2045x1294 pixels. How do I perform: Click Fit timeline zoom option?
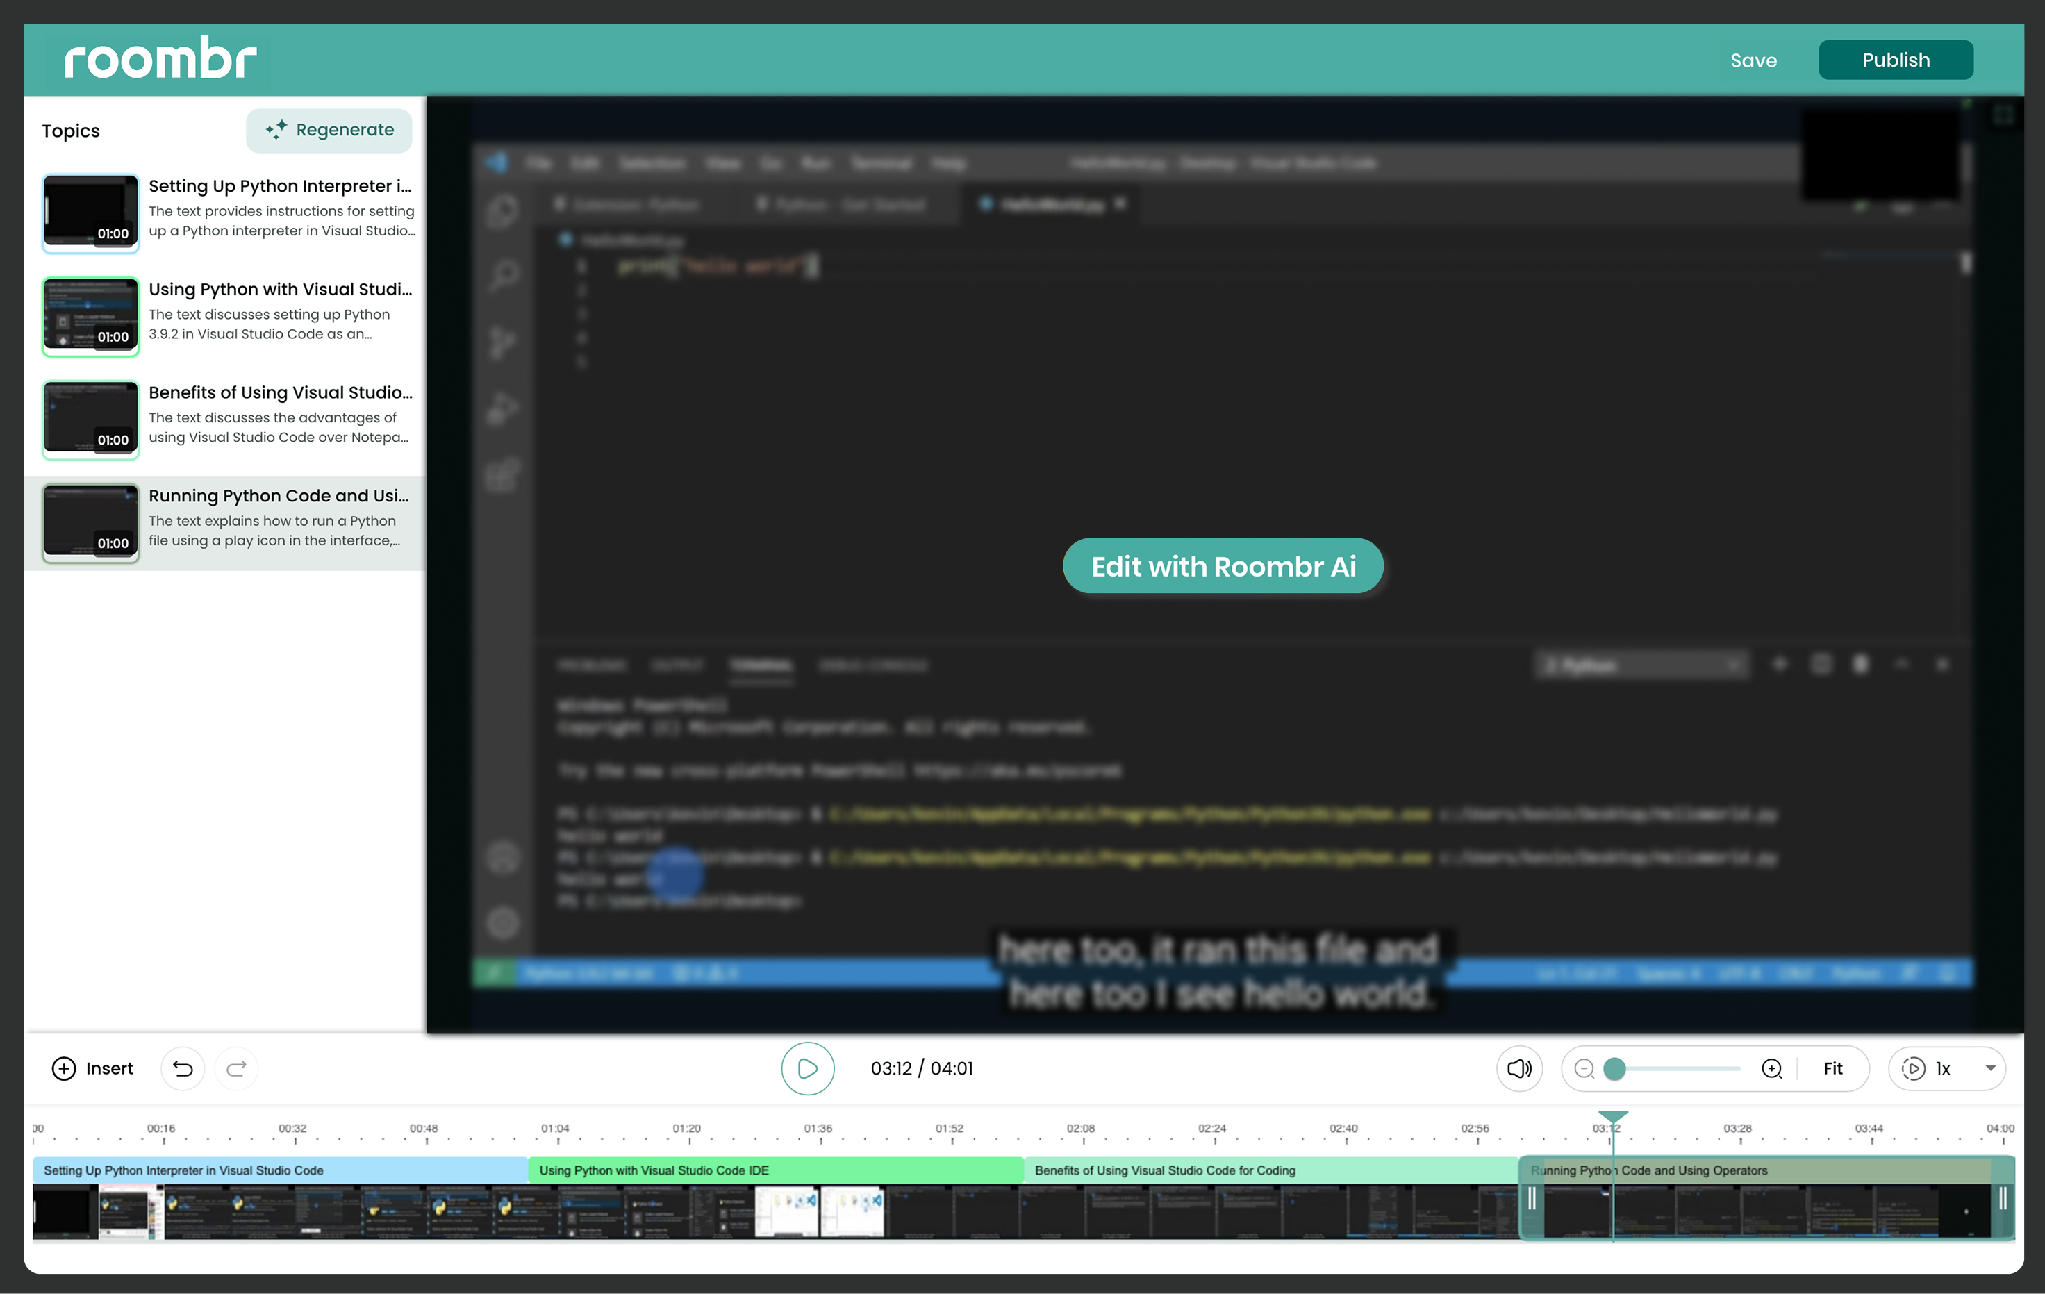pos(1832,1068)
